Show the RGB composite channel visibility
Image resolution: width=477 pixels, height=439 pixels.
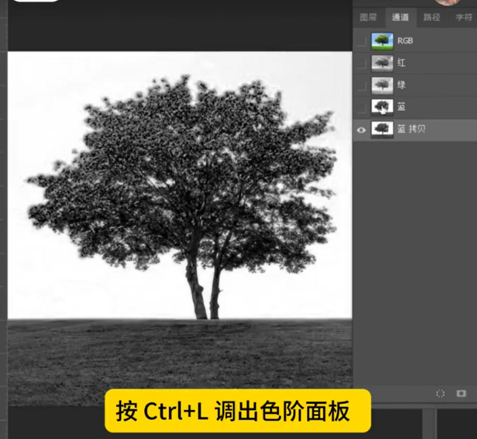[x=361, y=41]
